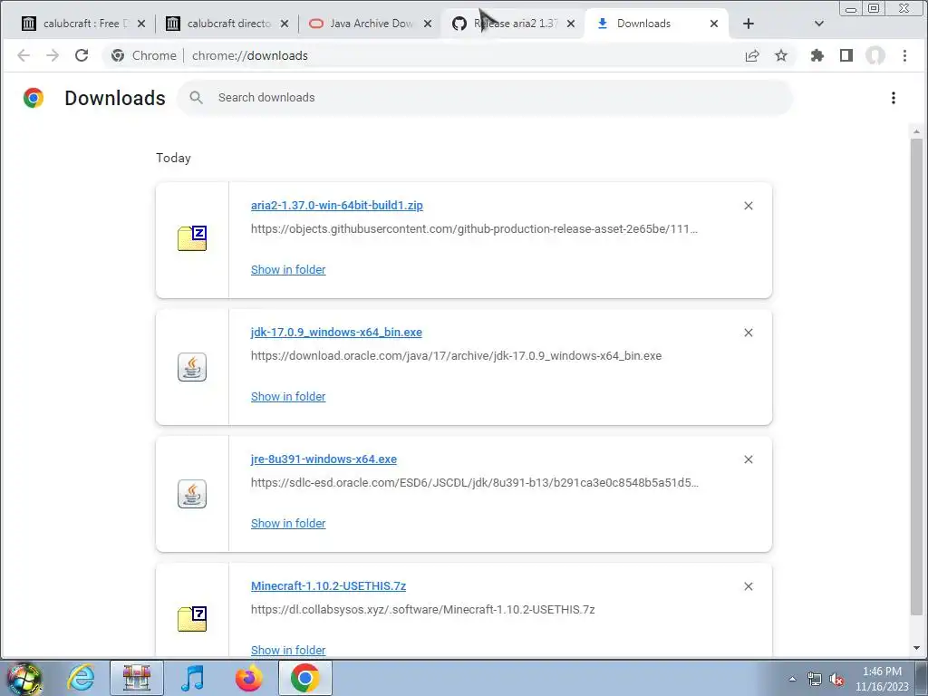This screenshot has width=928, height=696.
Task: Click the dl.collabsysos.xyz source URL text
Action: click(422, 610)
